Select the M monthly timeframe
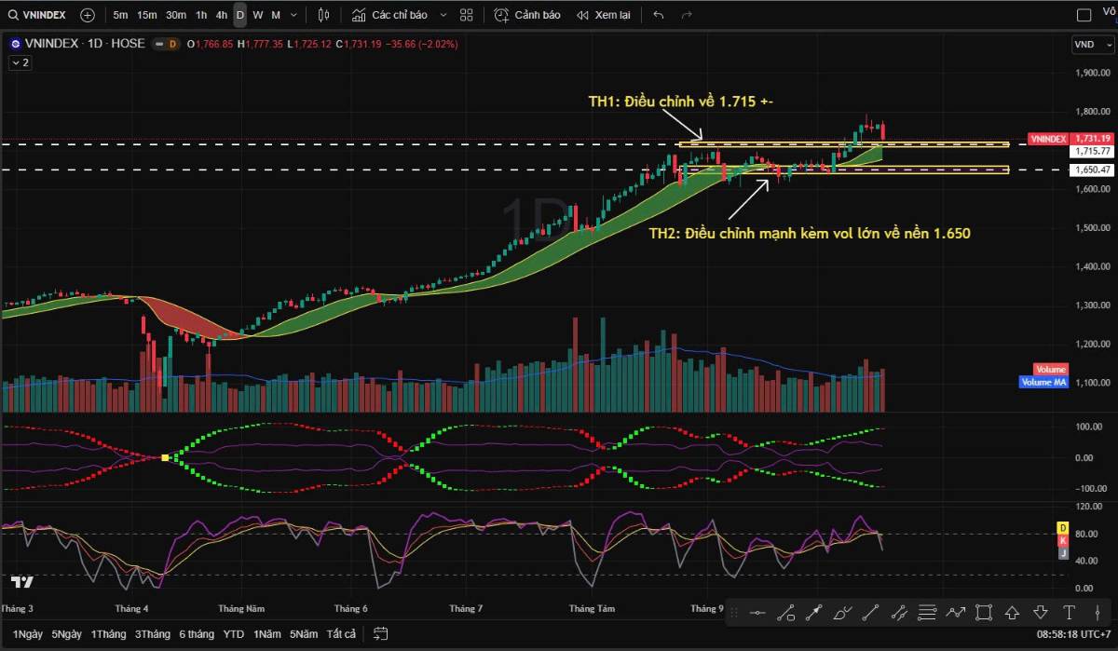The height and width of the screenshot is (651, 1118). tap(276, 15)
